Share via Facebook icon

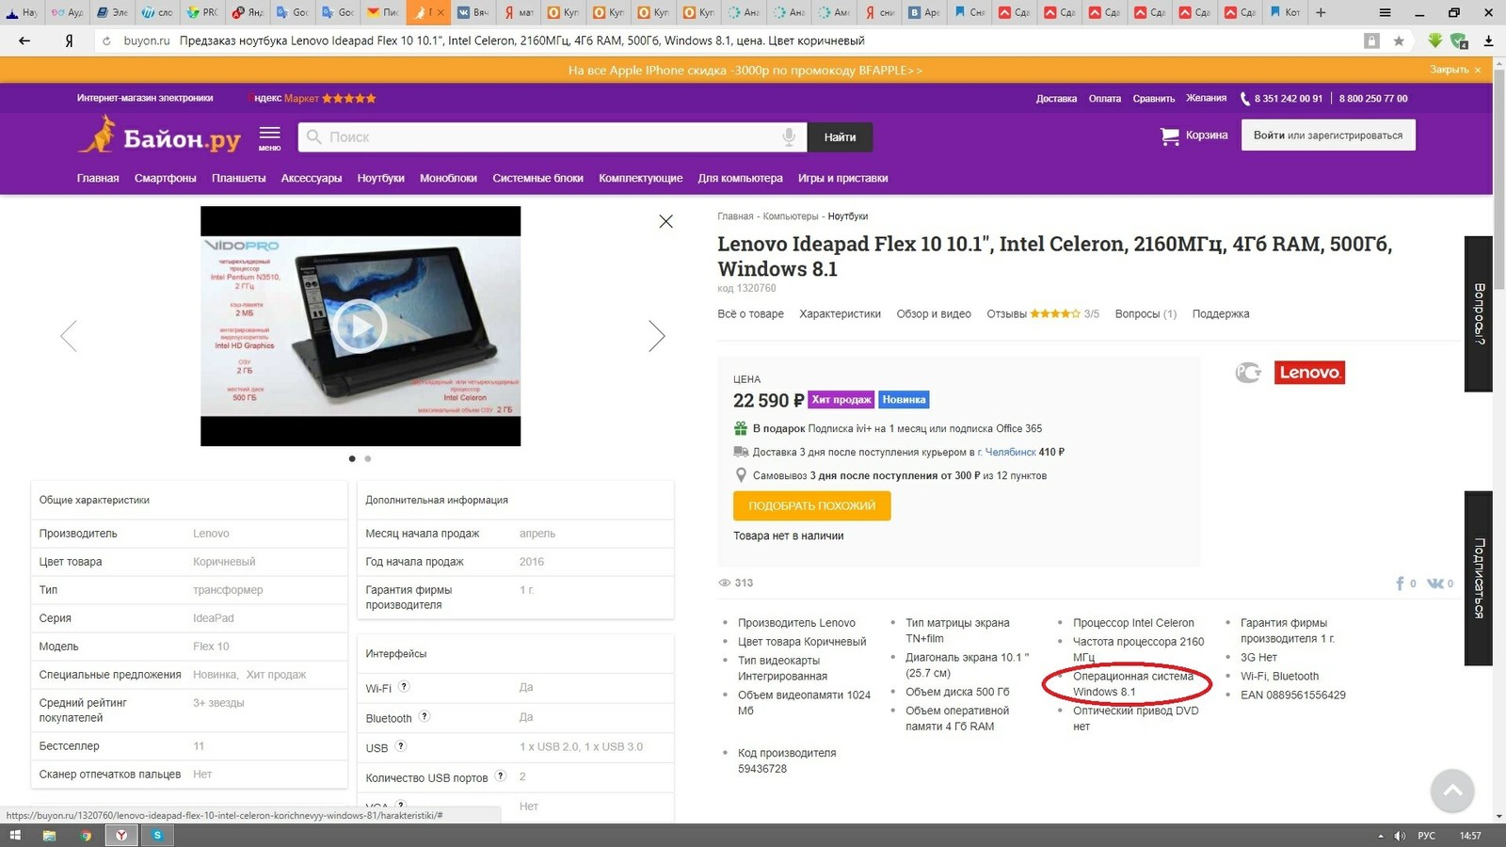(x=1401, y=583)
